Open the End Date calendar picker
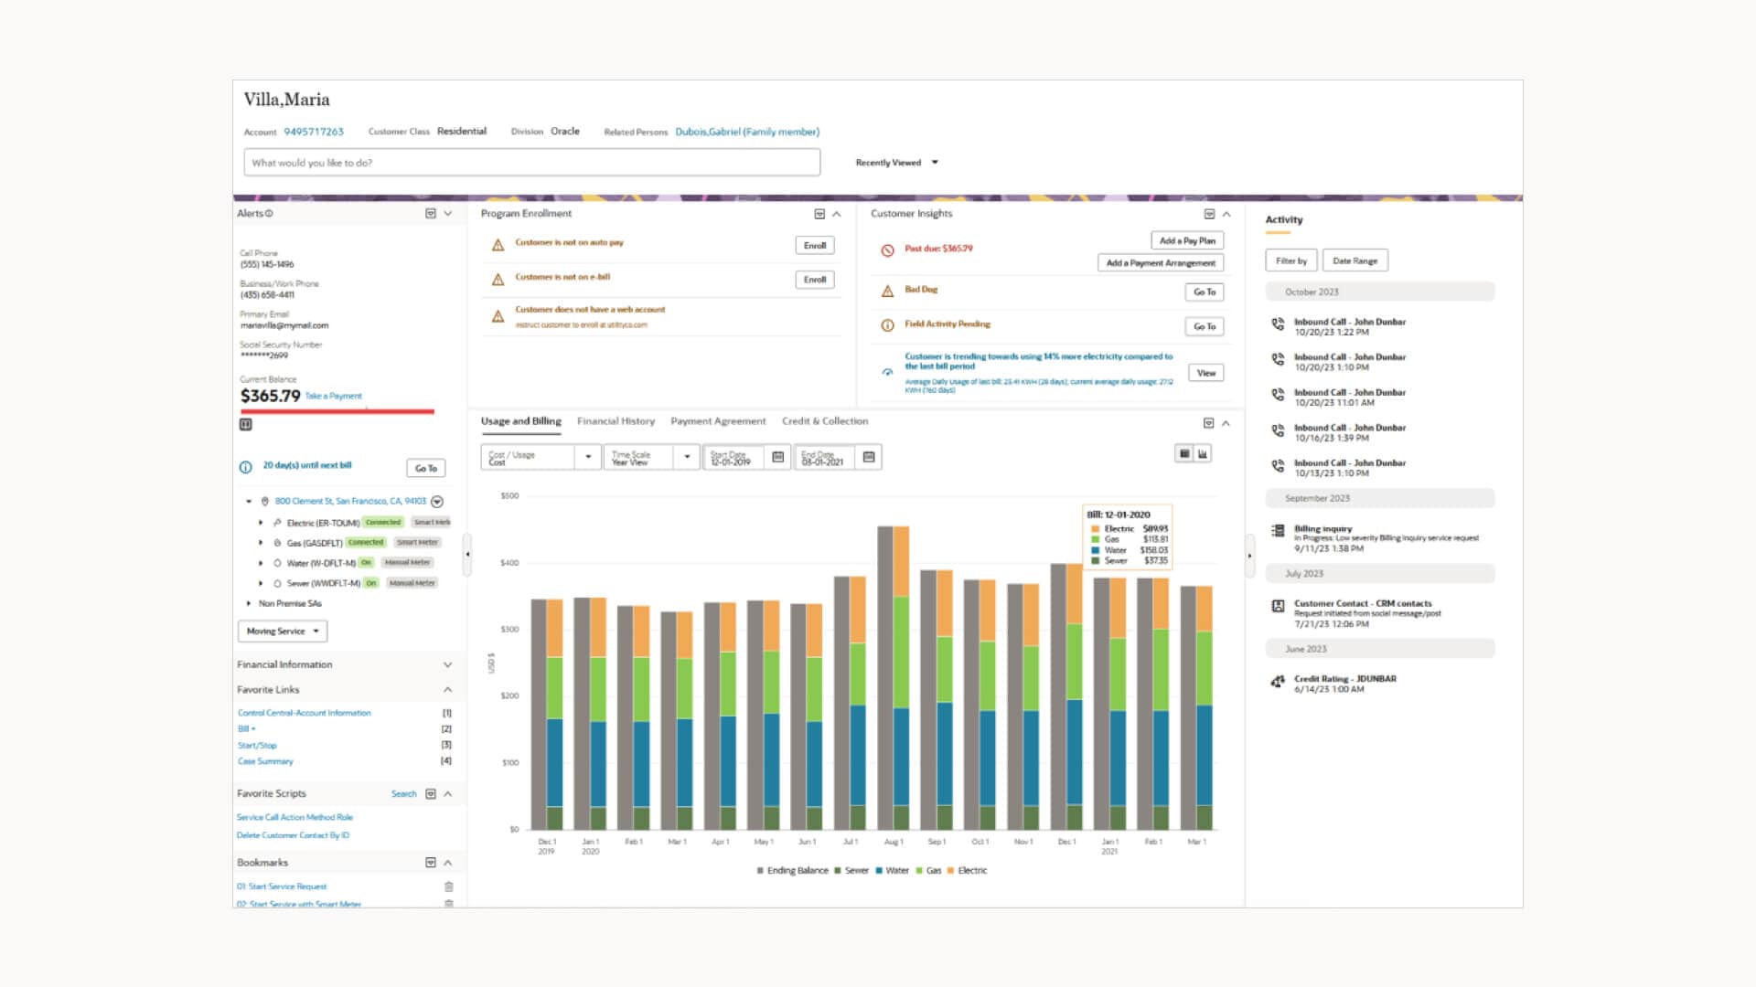This screenshot has width=1756, height=987. pyautogui.click(x=869, y=457)
